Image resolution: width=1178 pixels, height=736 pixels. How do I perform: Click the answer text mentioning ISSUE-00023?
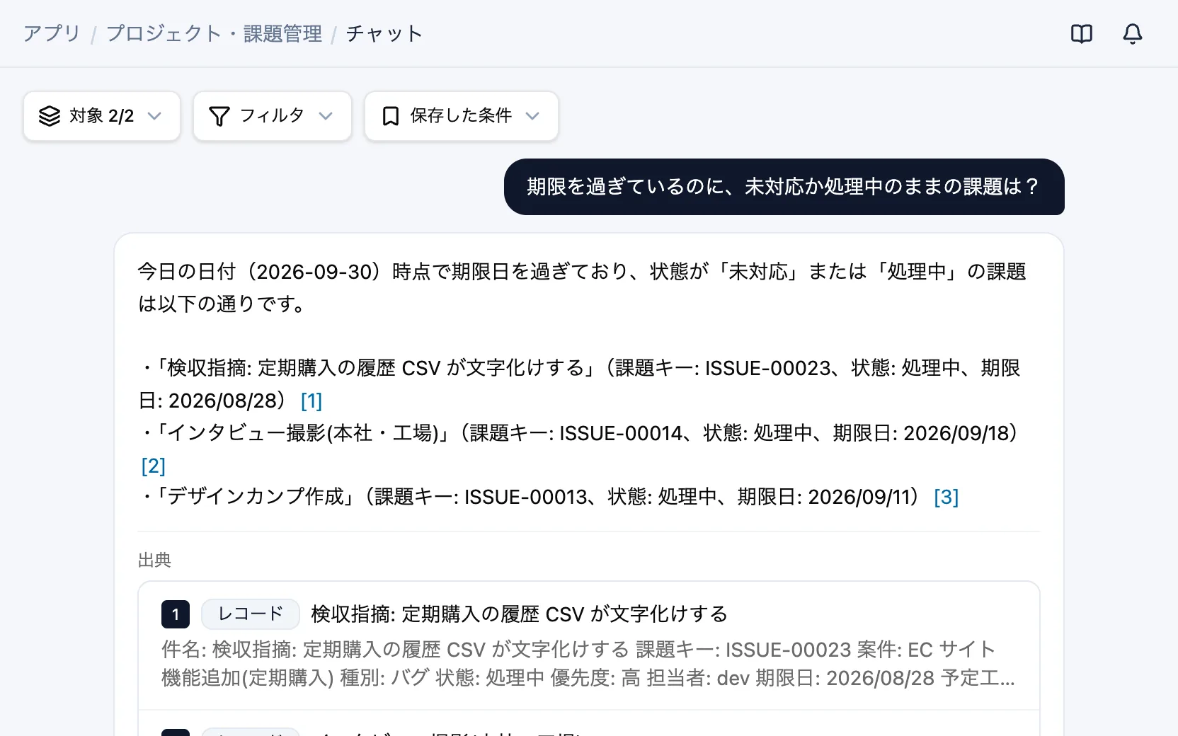pos(579,384)
